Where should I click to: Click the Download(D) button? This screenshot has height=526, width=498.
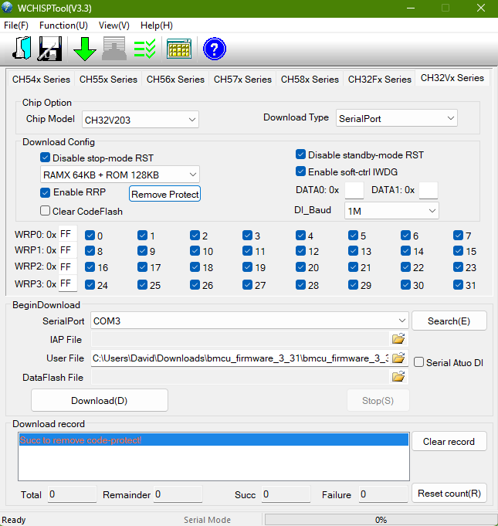click(x=100, y=400)
